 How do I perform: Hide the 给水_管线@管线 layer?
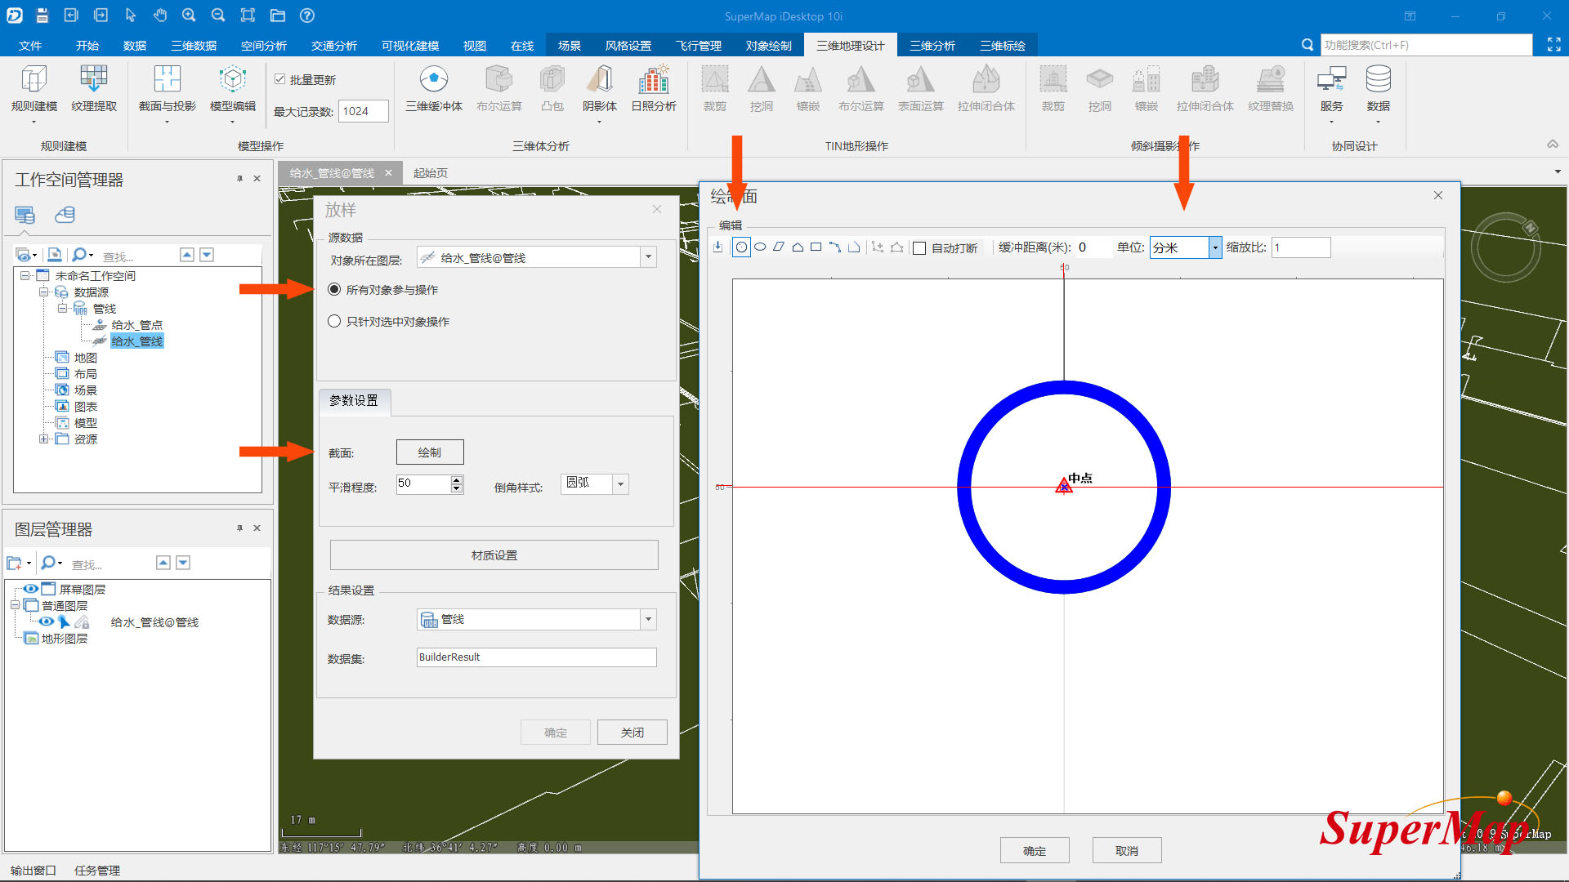click(46, 622)
